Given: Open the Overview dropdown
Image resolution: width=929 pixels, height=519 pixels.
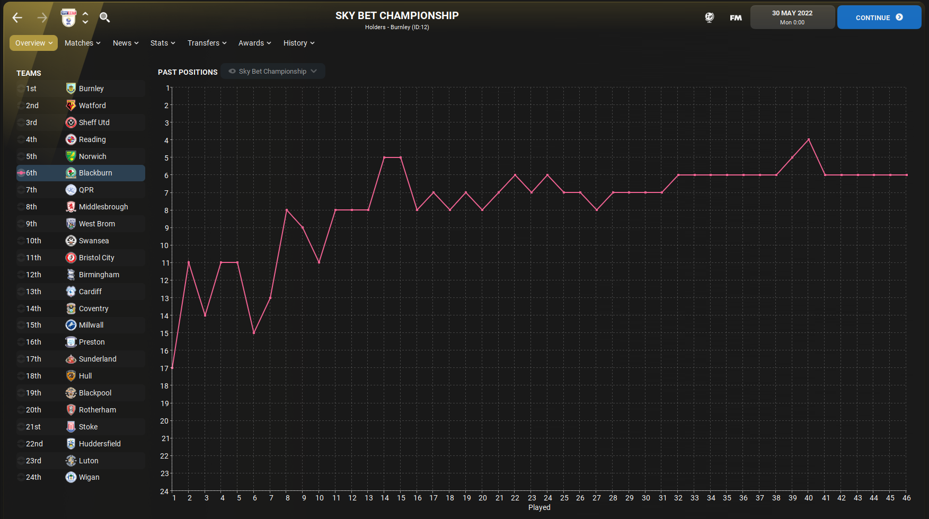Looking at the screenshot, I should [x=33, y=43].
